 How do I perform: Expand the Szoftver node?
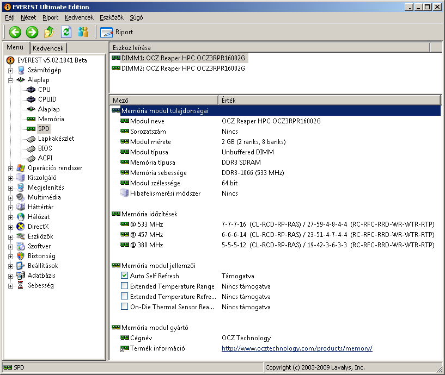point(10,247)
